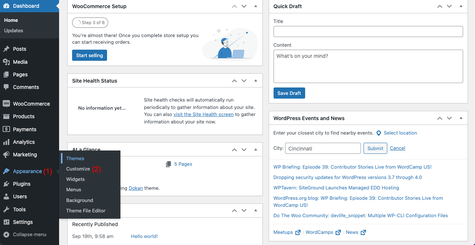Click the Save Draft button
Image resolution: width=475 pixels, height=245 pixels.
(x=289, y=93)
